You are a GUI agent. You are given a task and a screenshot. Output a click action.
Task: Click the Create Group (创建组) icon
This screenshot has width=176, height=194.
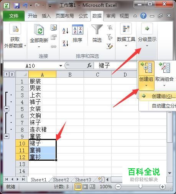tap(146, 68)
